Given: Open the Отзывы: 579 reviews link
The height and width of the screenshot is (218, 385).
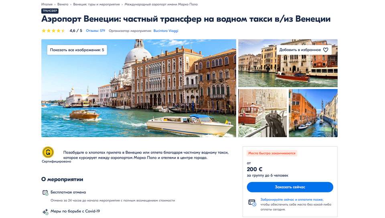Looking at the screenshot, I should [x=95, y=31].
